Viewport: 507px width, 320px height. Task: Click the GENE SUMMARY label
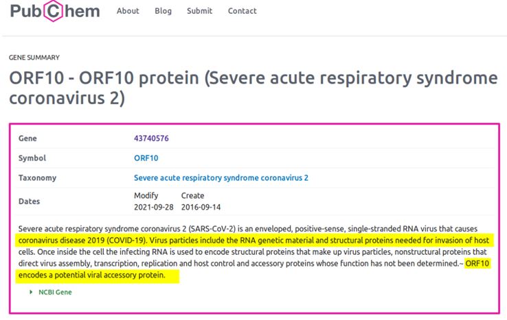click(34, 58)
